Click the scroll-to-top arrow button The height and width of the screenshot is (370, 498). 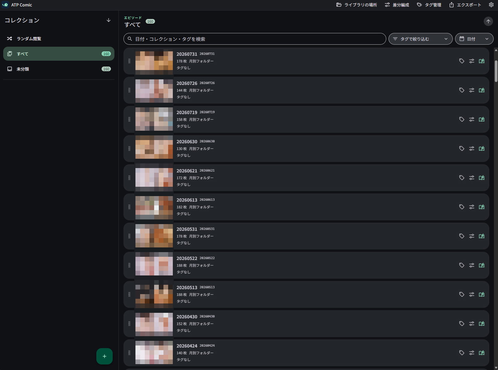488,21
